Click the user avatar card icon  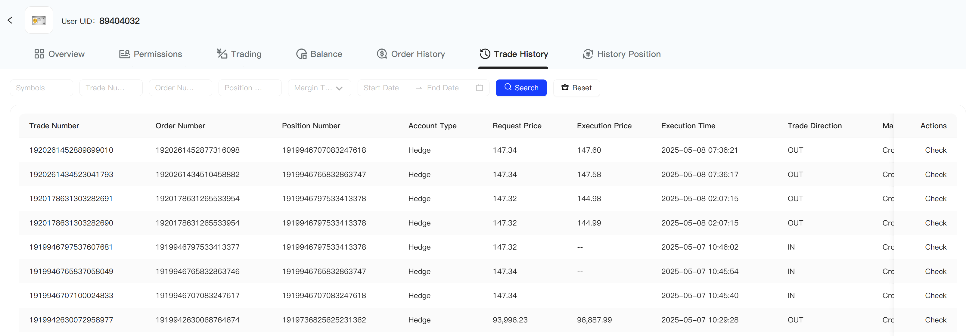39,20
